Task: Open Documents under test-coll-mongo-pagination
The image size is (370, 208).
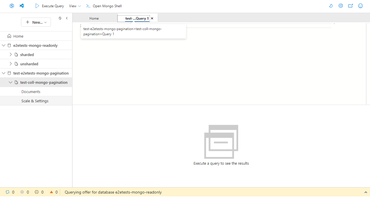Action: click(x=31, y=92)
